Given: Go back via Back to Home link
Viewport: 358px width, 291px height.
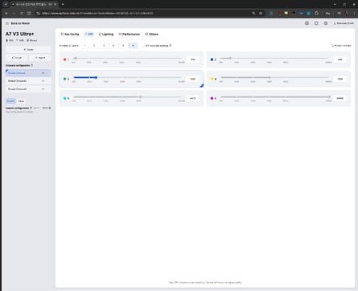Looking at the screenshot, I should click(x=18, y=23).
